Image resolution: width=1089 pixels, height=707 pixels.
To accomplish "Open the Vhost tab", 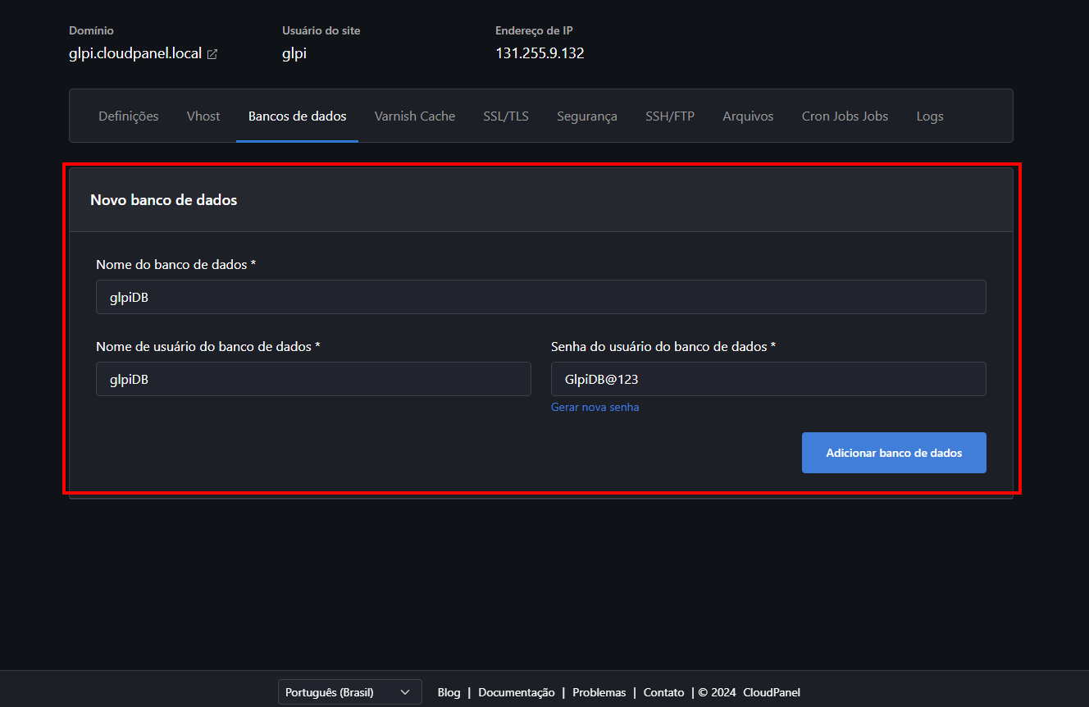I will click(x=203, y=116).
